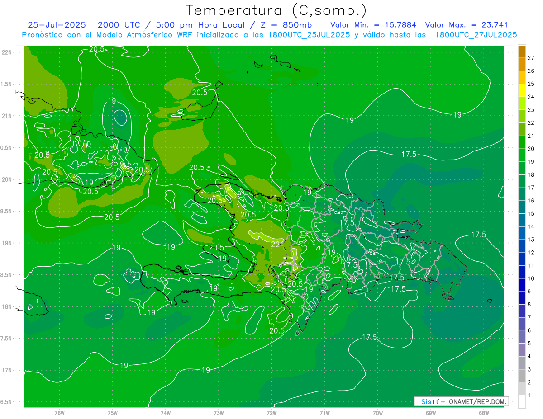Viewport: 543px width, 419px height.
Task: Pick orange swatch between 26 and 27
Action: (x=522, y=65)
